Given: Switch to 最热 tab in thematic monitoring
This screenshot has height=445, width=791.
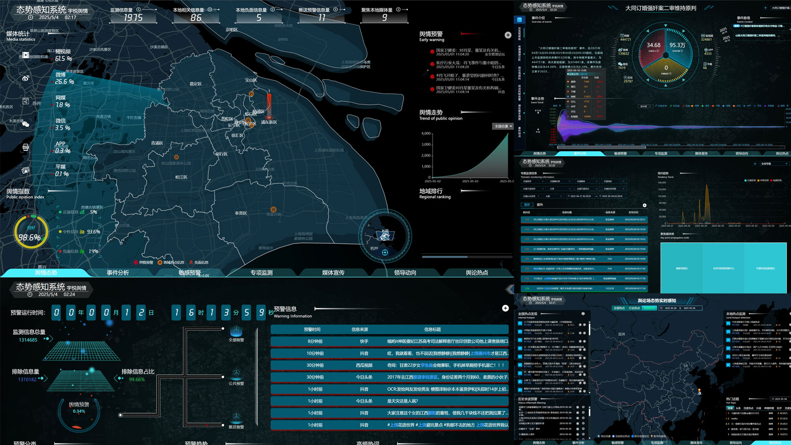Looking at the screenshot, I should pyautogui.click(x=540, y=205).
